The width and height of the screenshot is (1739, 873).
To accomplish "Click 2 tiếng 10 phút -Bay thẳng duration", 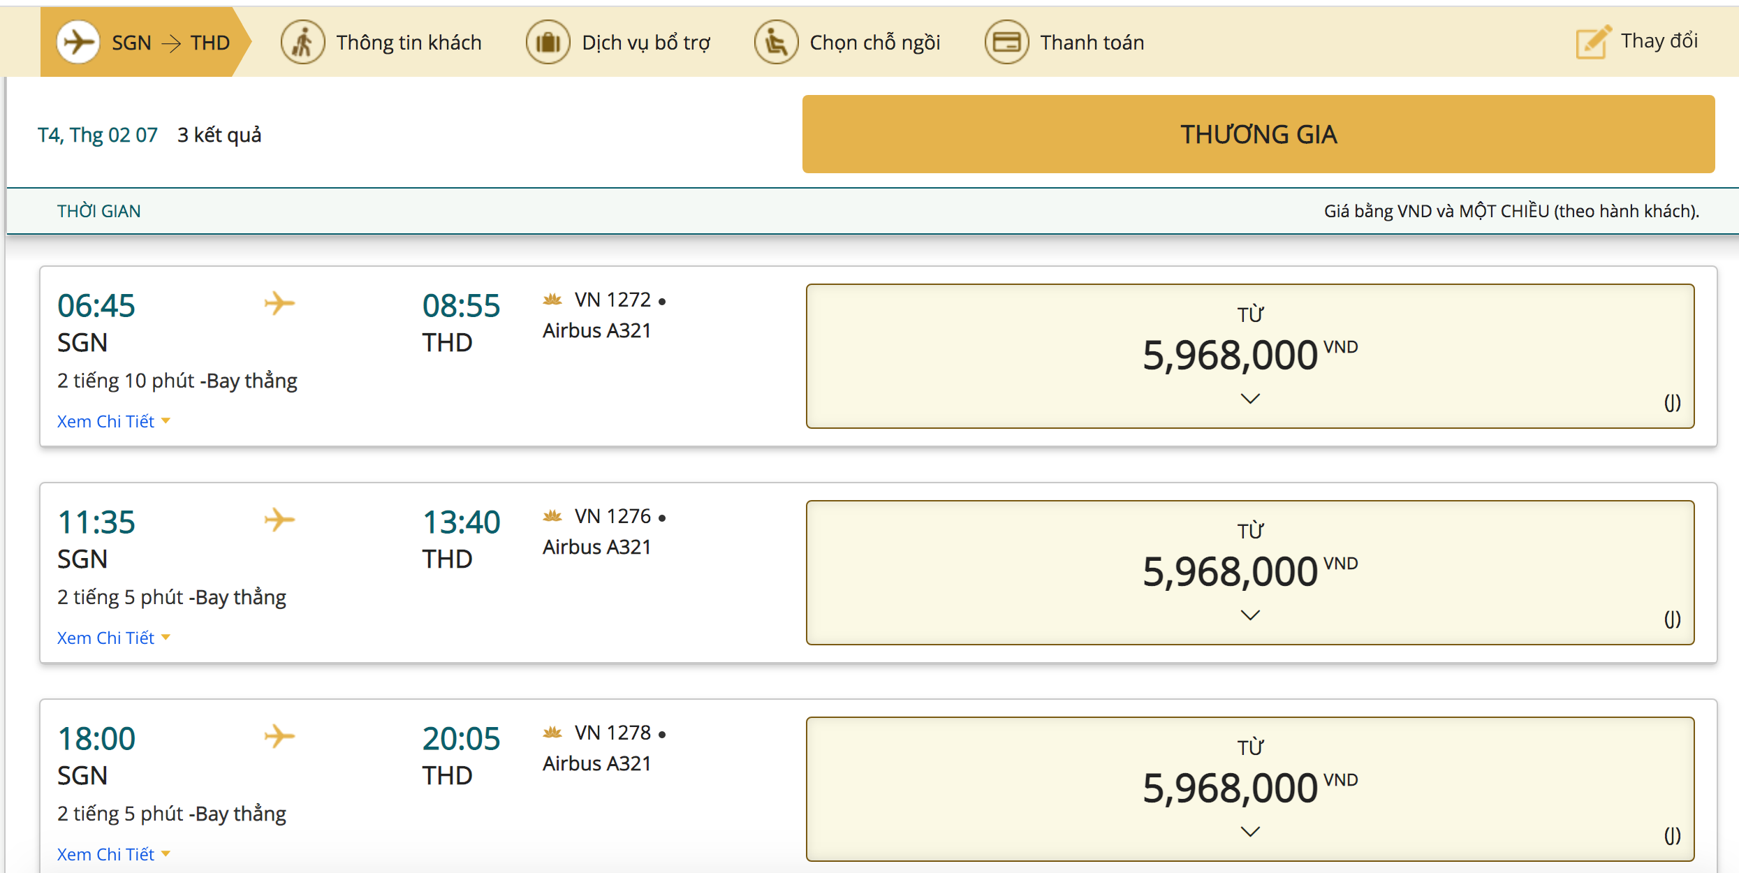I will [177, 381].
